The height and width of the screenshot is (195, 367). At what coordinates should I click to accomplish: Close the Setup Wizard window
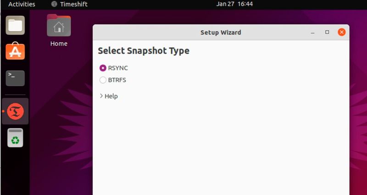click(342, 32)
